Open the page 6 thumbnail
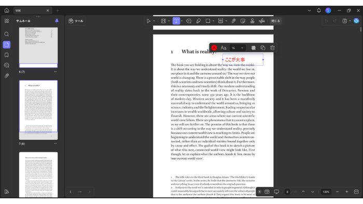 pos(38,48)
